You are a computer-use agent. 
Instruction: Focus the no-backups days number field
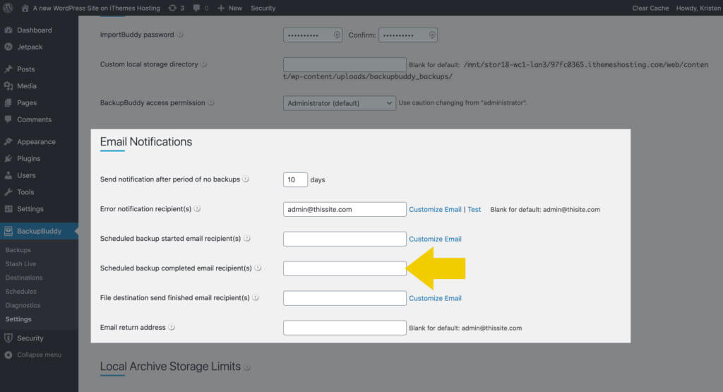click(295, 179)
